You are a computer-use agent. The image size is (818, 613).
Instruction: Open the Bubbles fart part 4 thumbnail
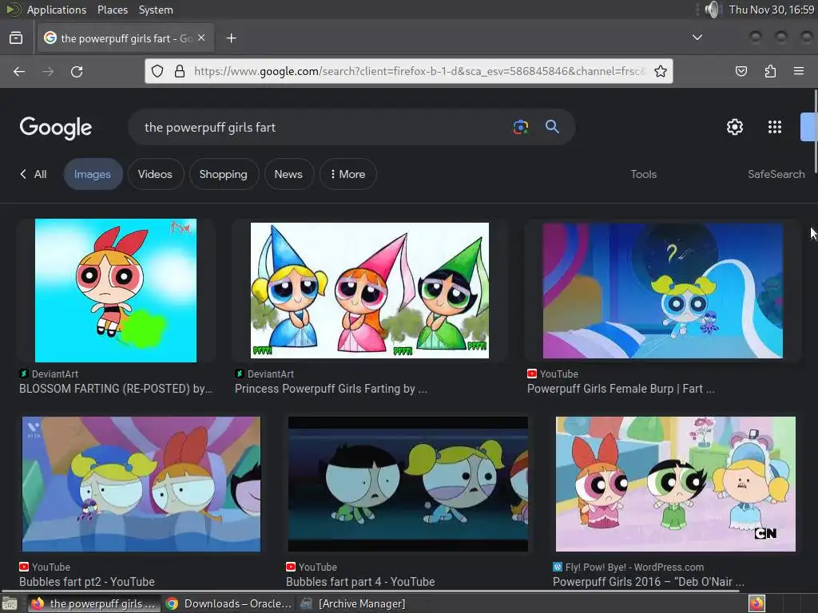408,484
